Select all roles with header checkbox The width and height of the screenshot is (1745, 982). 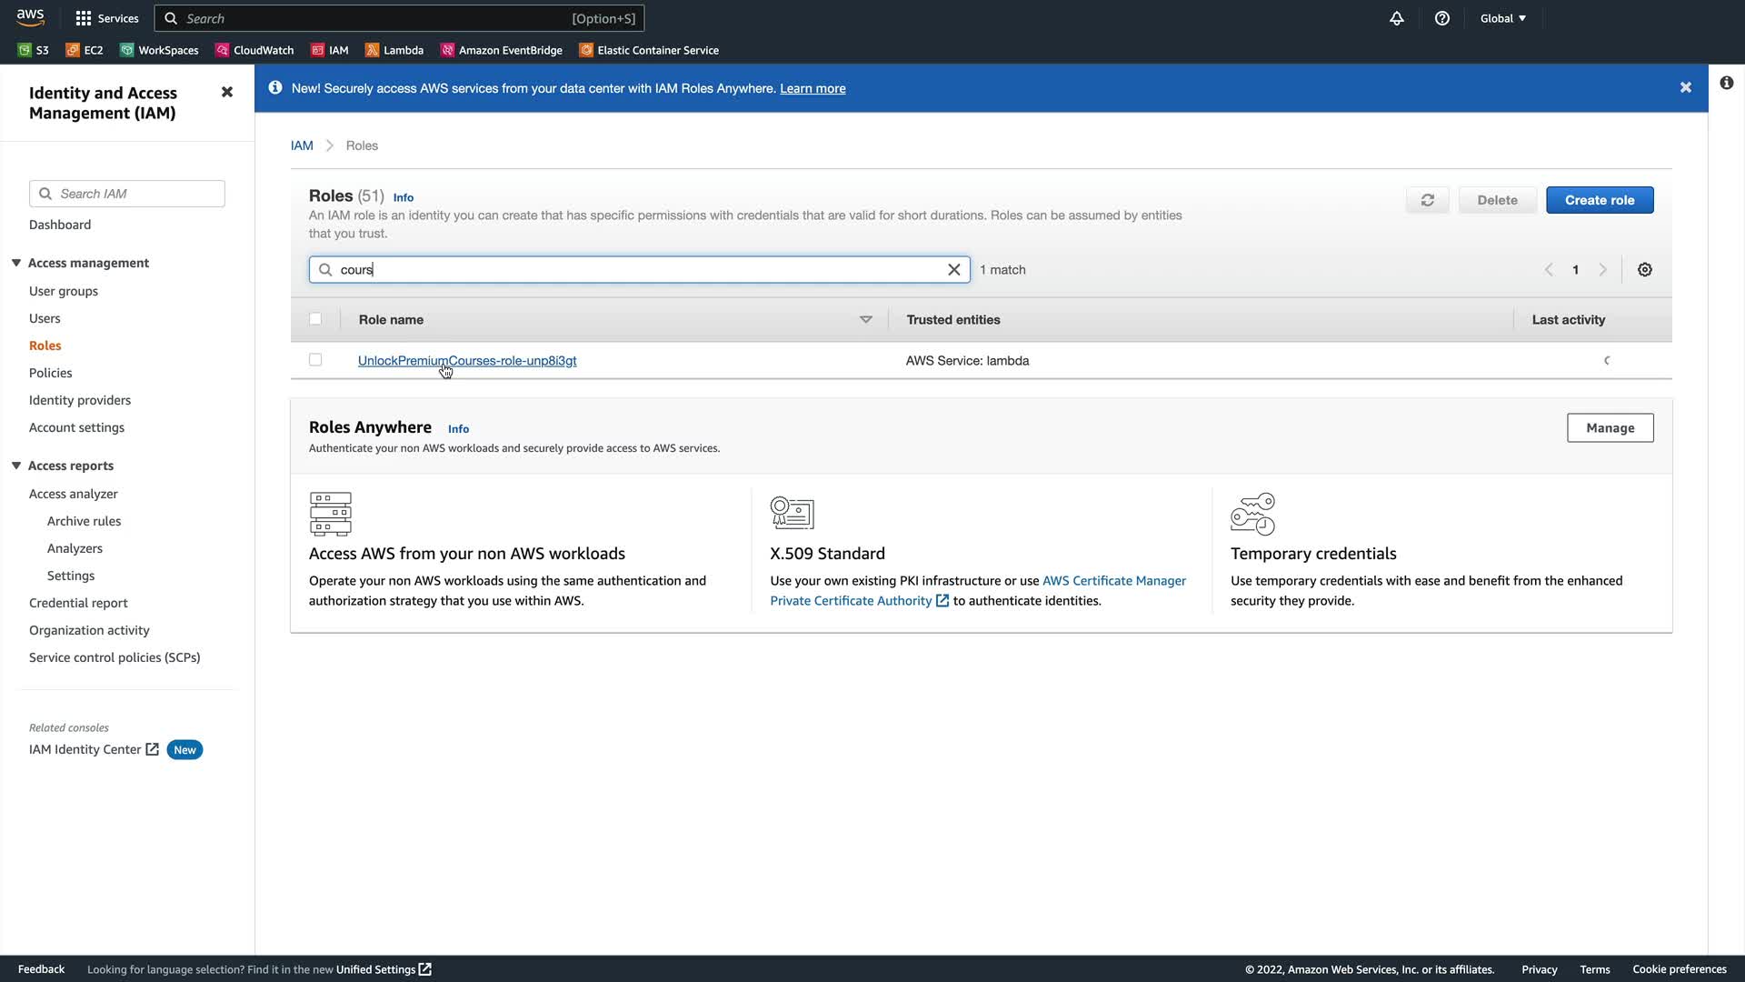(x=315, y=319)
